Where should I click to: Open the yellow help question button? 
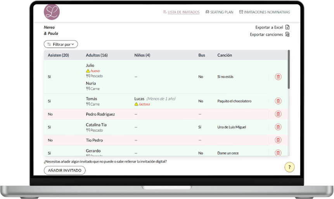289,167
